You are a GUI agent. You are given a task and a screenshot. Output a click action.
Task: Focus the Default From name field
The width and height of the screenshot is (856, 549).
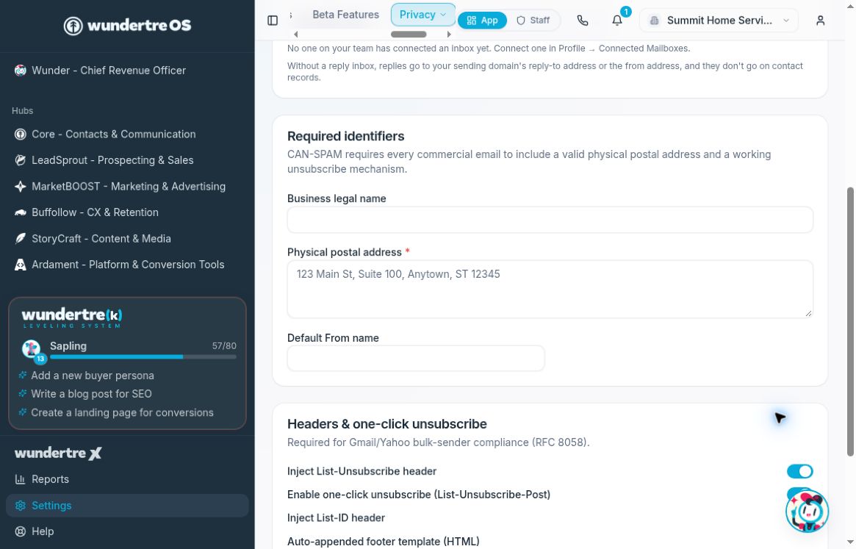coord(415,359)
